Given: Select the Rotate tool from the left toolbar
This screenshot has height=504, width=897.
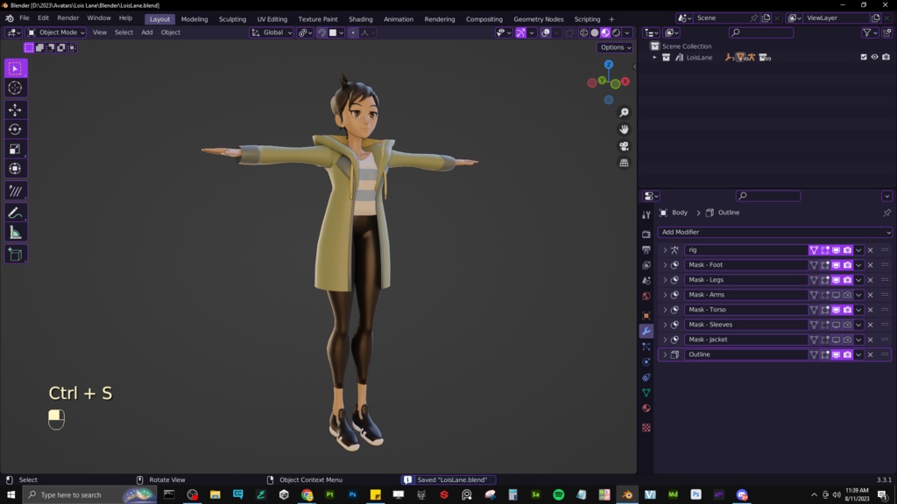Looking at the screenshot, I should pos(15,129).
